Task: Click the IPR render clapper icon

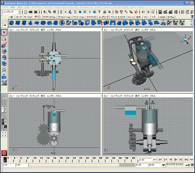Action: point(170,12)
